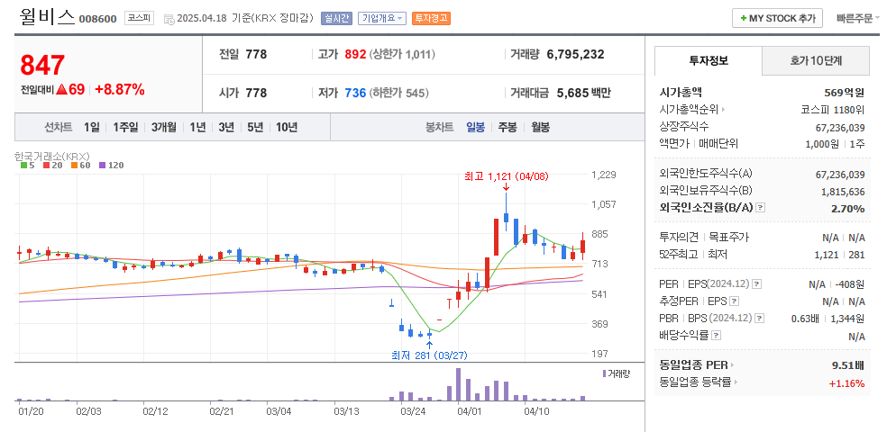
Task: Click the 고가 value 892
Action: (356, 54)
